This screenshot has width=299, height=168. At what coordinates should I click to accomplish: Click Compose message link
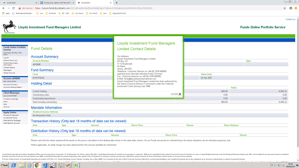pyautogui.click(x=11, y=99)
